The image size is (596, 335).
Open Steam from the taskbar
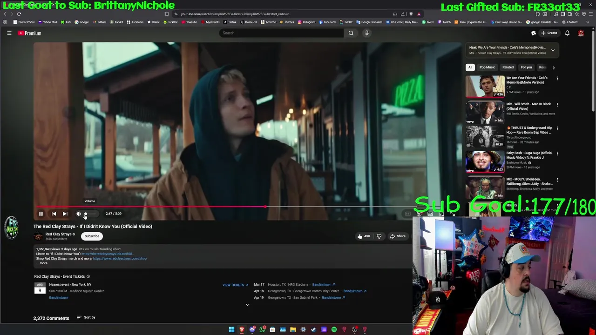313,329
